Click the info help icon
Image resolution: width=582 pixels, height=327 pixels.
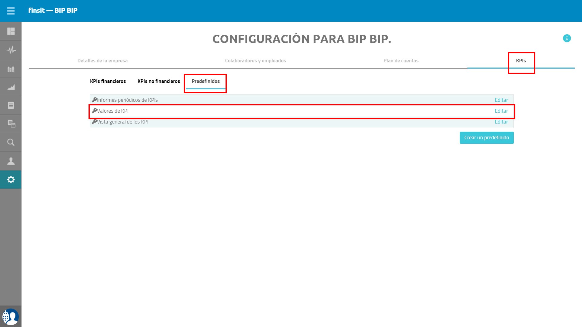[567, 38]
